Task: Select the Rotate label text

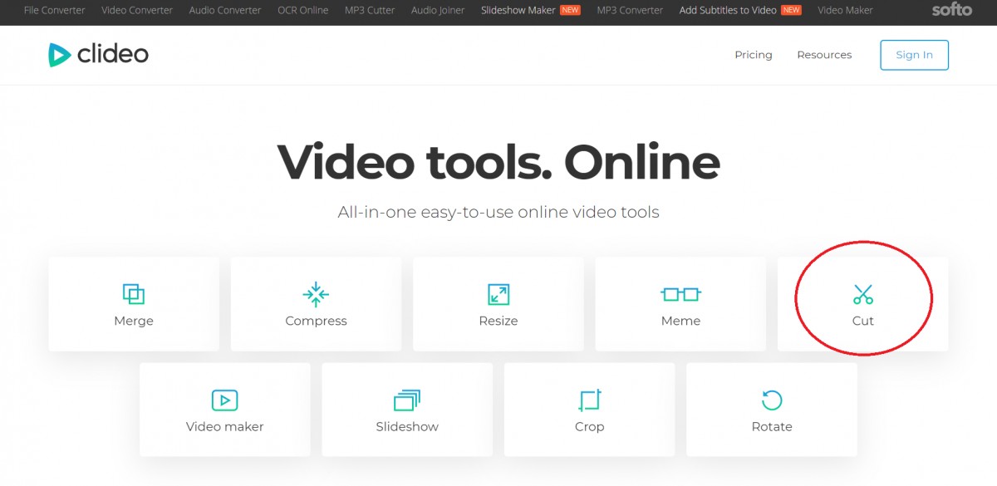Action: pos(772,427)
